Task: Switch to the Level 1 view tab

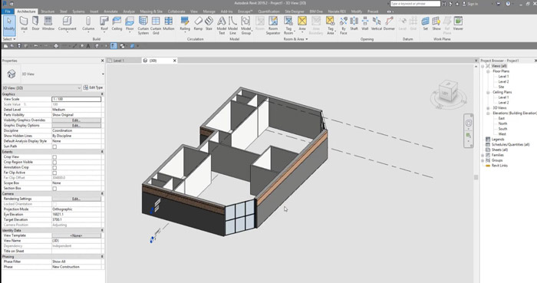Action: (118, 61)
